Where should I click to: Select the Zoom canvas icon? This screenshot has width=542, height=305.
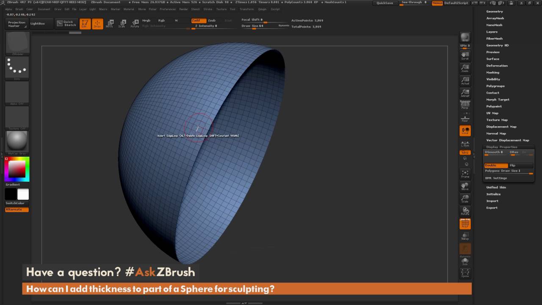[465, 68]
